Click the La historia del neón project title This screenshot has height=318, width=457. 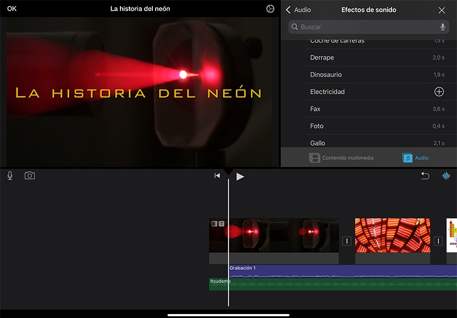pos(140,9)
